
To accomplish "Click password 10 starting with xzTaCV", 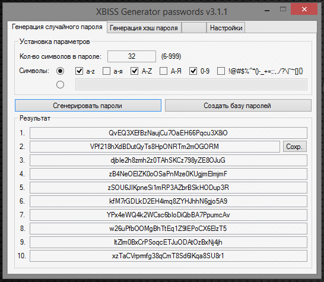I will (169, 256).
